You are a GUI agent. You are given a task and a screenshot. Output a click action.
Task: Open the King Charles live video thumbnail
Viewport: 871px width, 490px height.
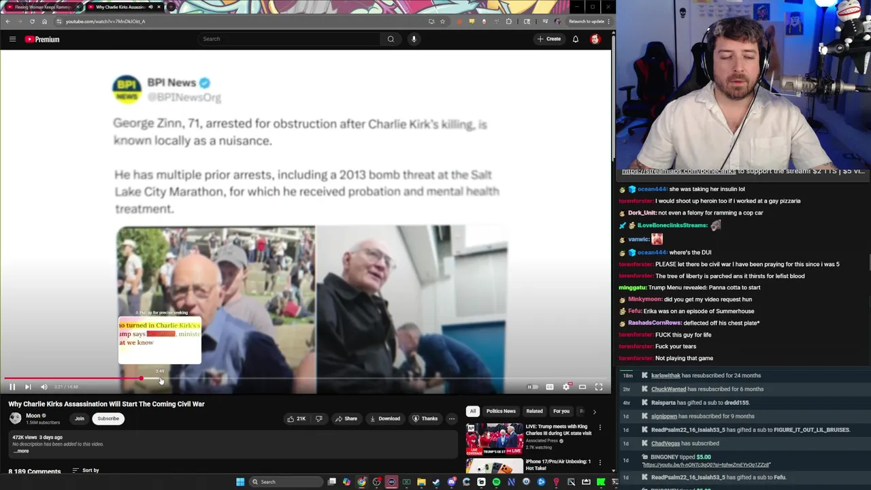[x=495, y=439]
